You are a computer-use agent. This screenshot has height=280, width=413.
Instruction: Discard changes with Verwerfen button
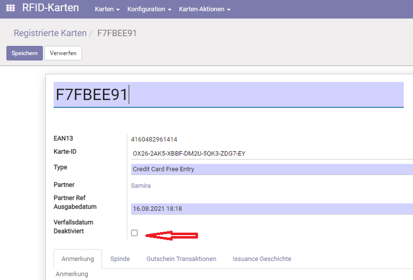coord(63,53)
